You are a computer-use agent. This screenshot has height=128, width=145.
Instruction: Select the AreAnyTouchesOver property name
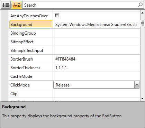click(29, 16)
